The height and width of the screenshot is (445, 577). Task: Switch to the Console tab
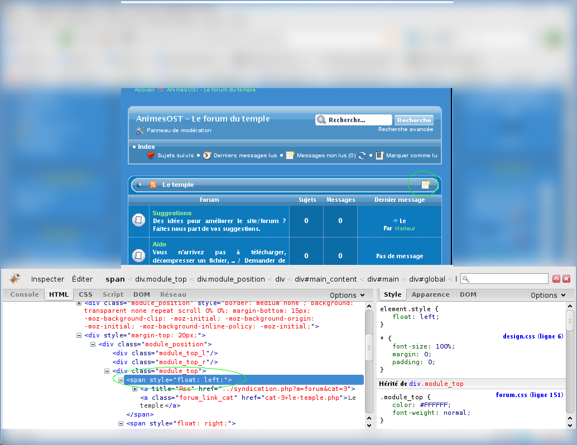(x=25, y=294)
